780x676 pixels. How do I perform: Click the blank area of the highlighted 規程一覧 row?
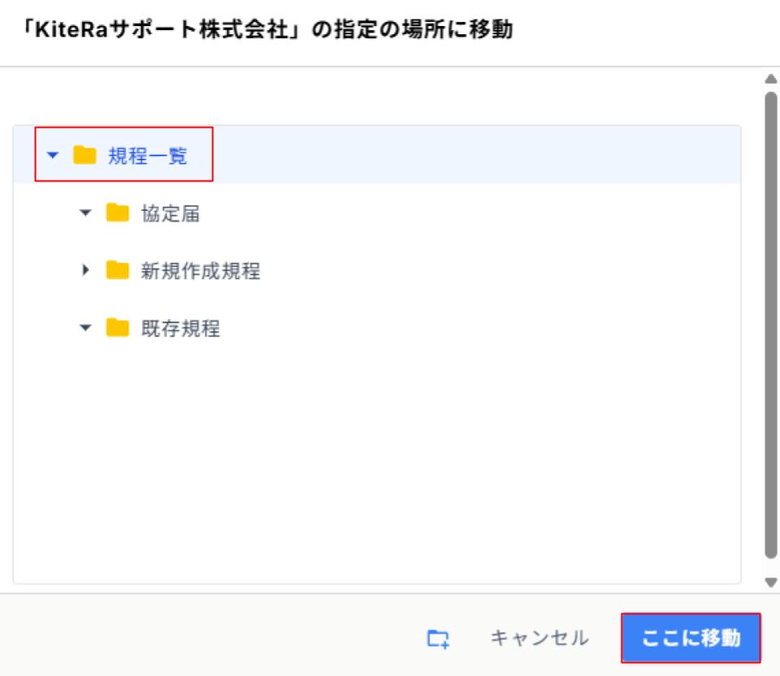point(473,155)
